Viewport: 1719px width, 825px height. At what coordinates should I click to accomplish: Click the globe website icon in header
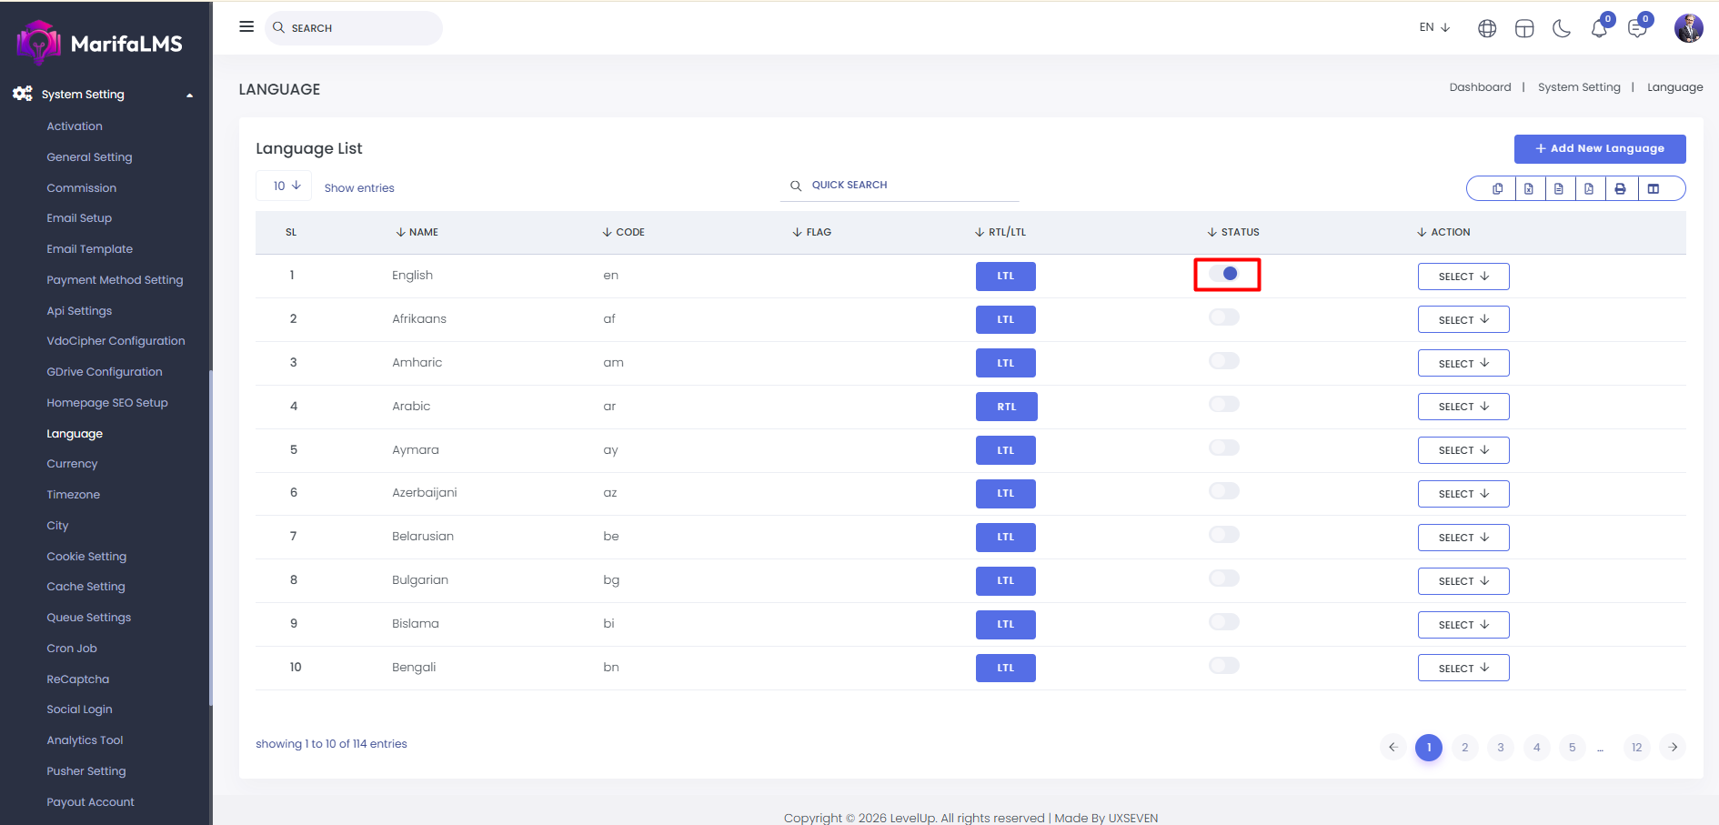[1487, 29]
